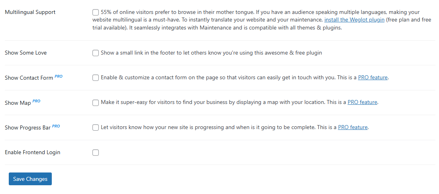Follow PRO feature link in contact form description
The height and width of the screenshot is (194, 439).
372,78
